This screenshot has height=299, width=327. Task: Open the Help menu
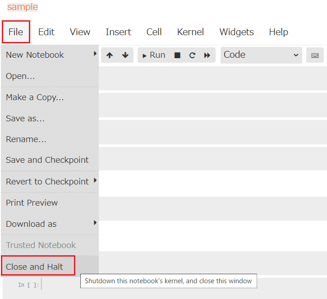[278, 32]
